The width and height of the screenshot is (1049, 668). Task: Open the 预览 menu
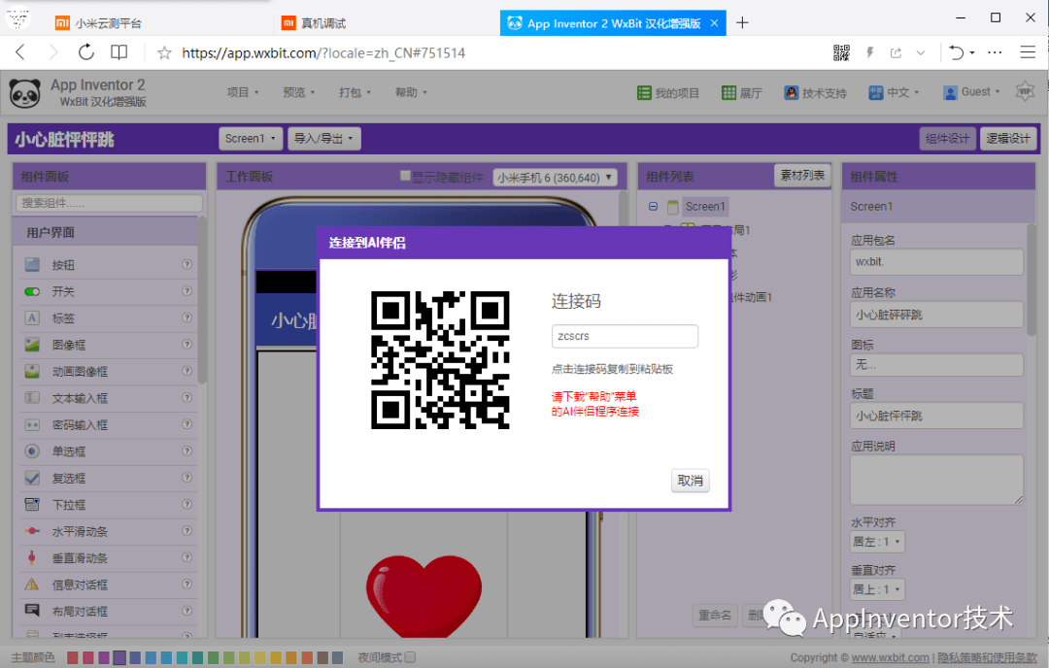(x=299, y=92)
